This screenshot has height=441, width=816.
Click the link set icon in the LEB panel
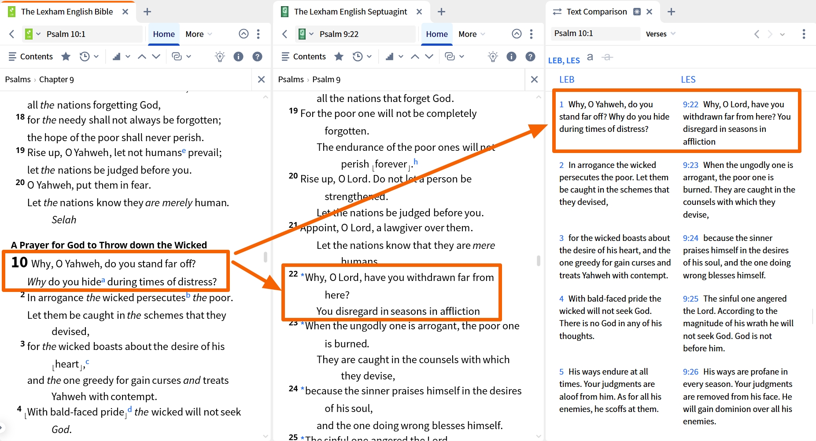click(177, 56)
